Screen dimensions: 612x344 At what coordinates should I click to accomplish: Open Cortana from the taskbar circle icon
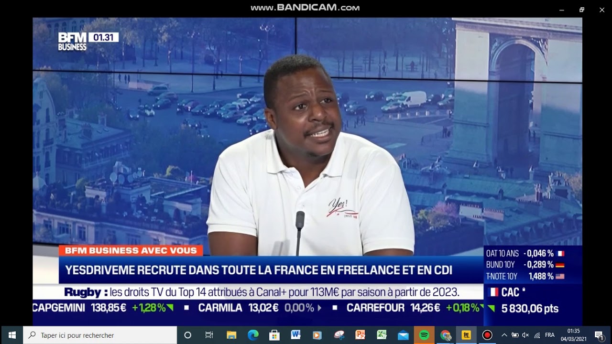point(187,335)
